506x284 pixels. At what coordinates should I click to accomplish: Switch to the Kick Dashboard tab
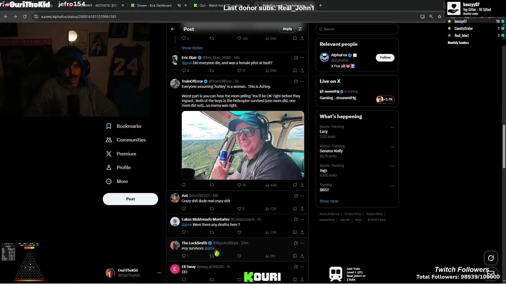[x=154, y=6]
